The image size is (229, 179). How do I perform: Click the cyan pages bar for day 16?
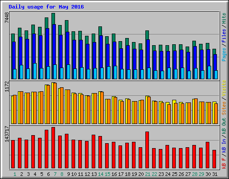click(x=115, y=72)
